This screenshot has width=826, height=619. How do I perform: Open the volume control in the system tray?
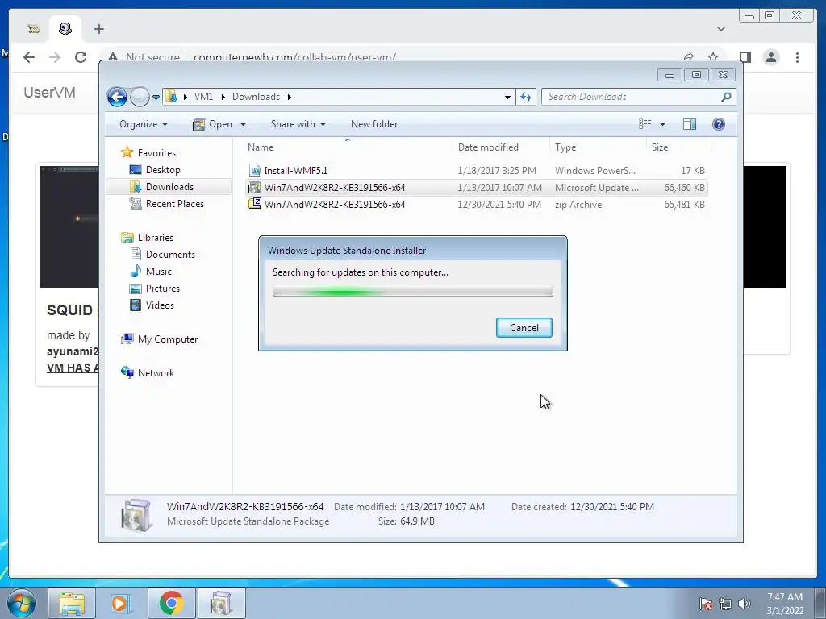pyautogui.click(x=745, y=604)
